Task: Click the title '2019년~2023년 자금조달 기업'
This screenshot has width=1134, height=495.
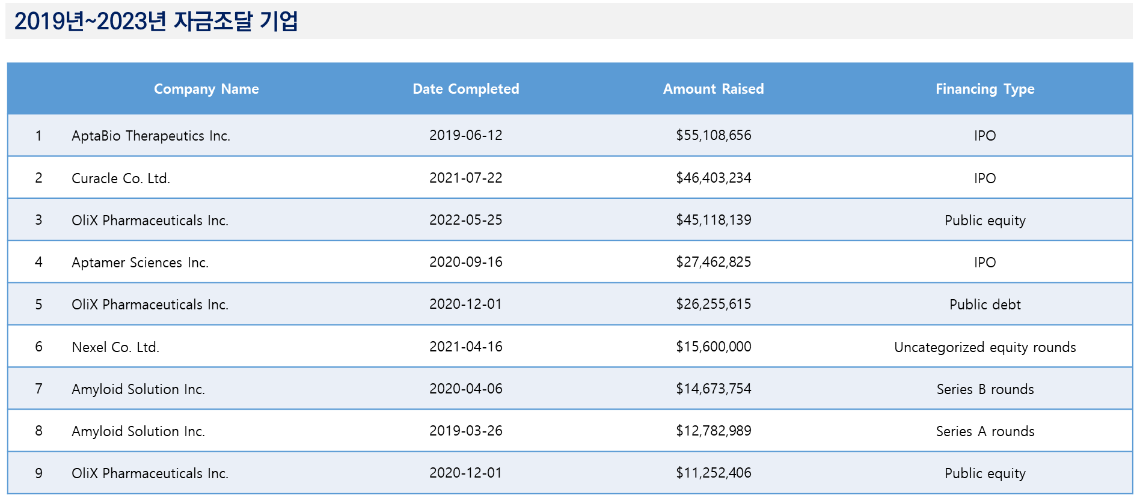Action: 156,22
